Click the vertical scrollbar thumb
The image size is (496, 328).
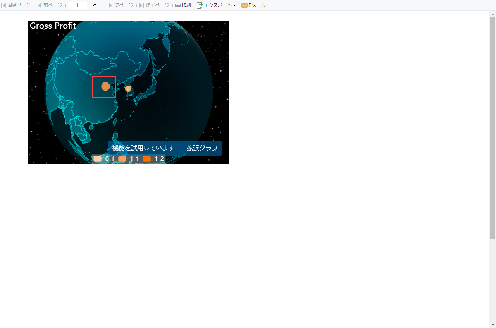(493, 128)
